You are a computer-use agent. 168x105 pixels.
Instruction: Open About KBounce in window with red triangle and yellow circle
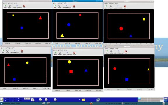tap(15, 51)
